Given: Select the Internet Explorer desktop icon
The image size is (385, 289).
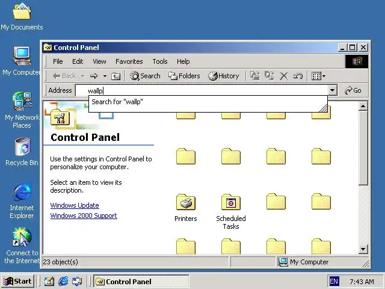Looking at the screenshot, I should tap(22, 200).
